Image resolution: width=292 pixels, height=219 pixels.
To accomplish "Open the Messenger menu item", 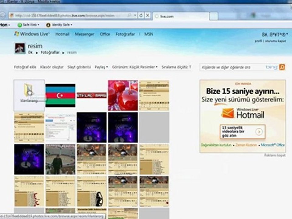I will pos(85,34).
